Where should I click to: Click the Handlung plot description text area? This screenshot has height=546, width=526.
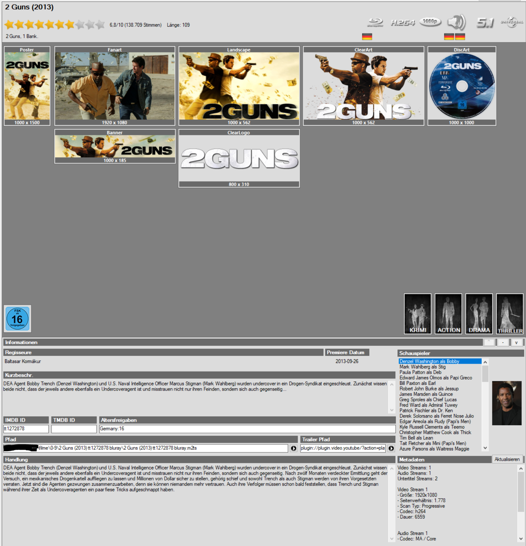pyautogui.click(x=195, y=503)
